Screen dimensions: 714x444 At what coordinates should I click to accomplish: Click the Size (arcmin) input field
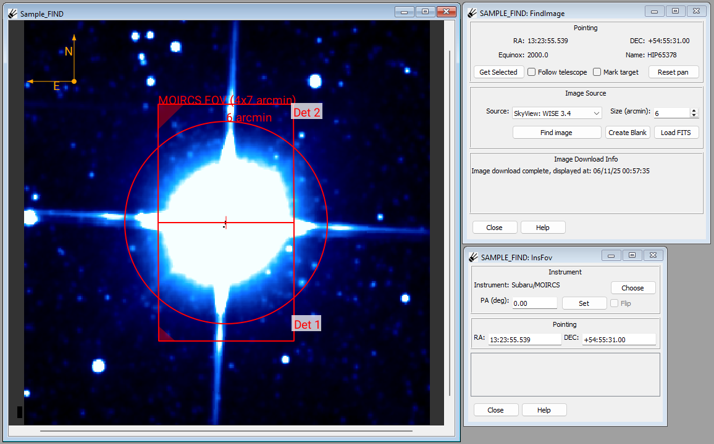coord(672,113)
